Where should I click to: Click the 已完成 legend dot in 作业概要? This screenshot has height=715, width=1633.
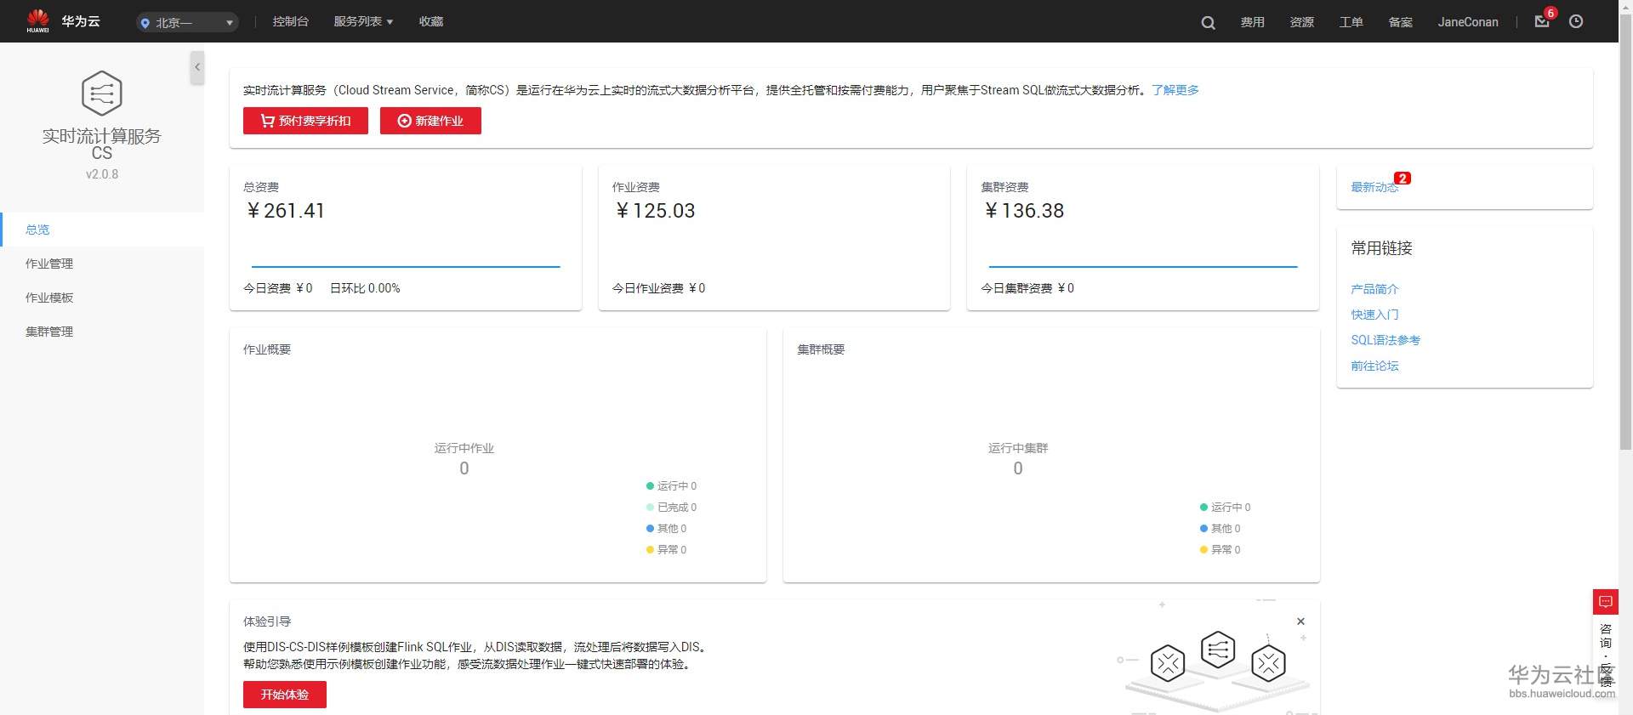[x=651, y=508]
